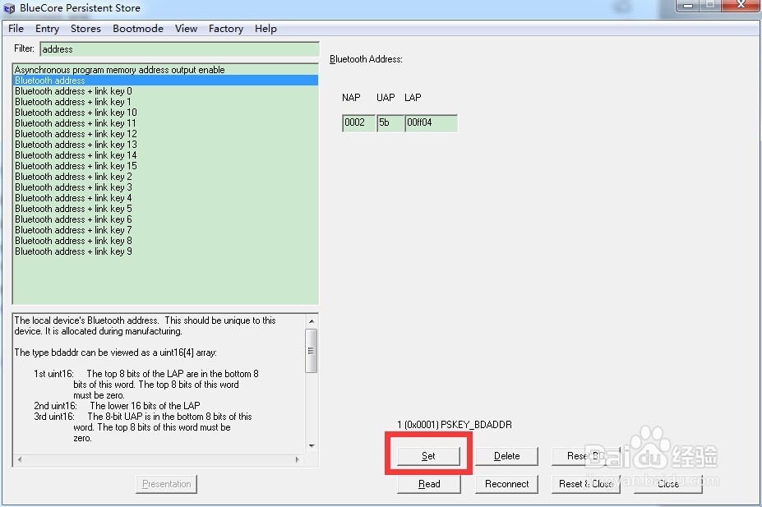Open the Bootmode menu
The height and width of the screenshot is (507, 762).
coord(138,29)
